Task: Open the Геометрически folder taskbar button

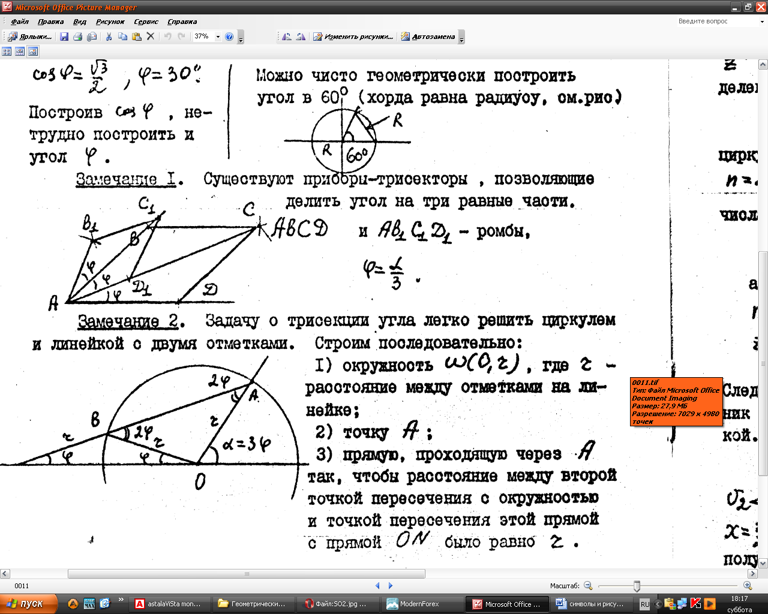Action: point(254,604)
